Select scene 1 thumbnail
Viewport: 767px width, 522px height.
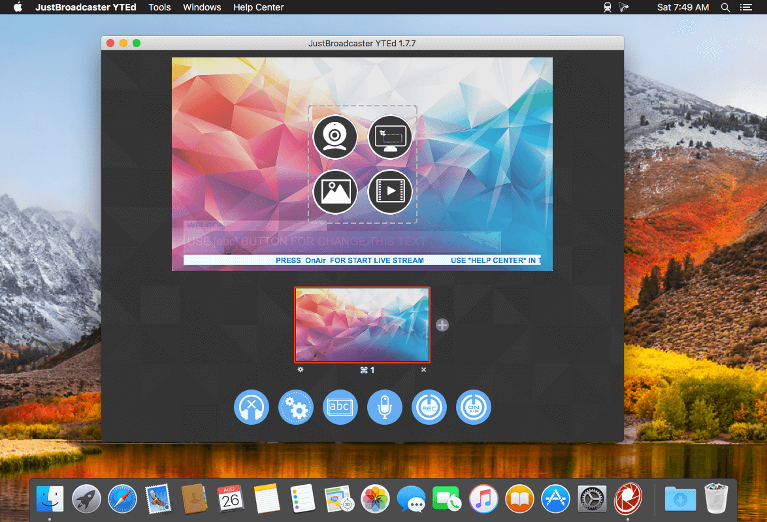coord(362,325)
